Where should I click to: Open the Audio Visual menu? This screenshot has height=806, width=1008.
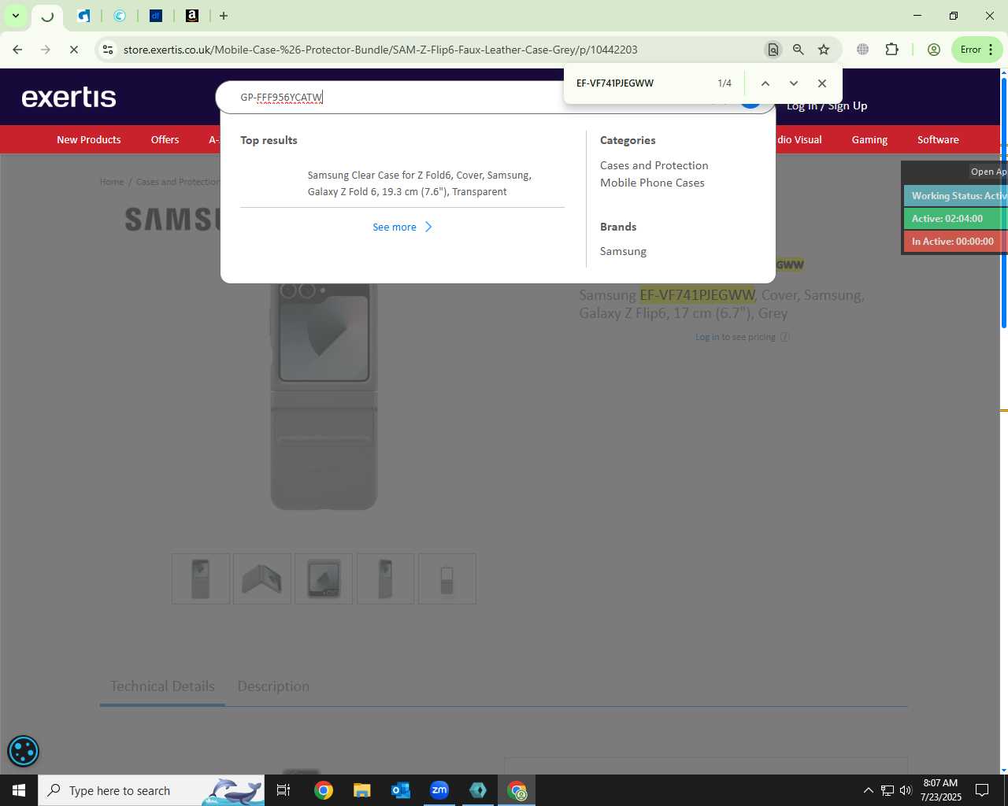click(799, 139)
